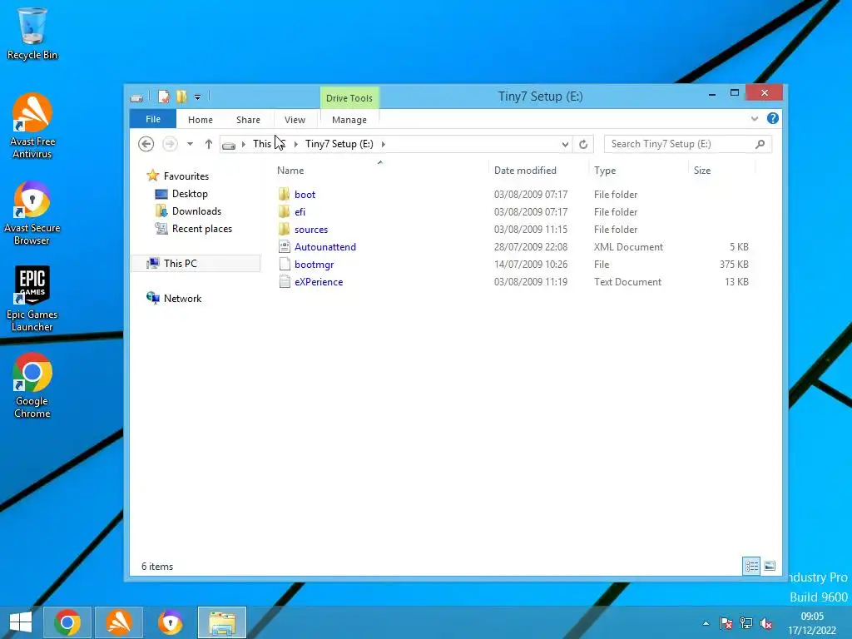Screen dimensions: 852x639
Task: Click the 14/07/2009 10:26 date cell
Action: point(531,264)
